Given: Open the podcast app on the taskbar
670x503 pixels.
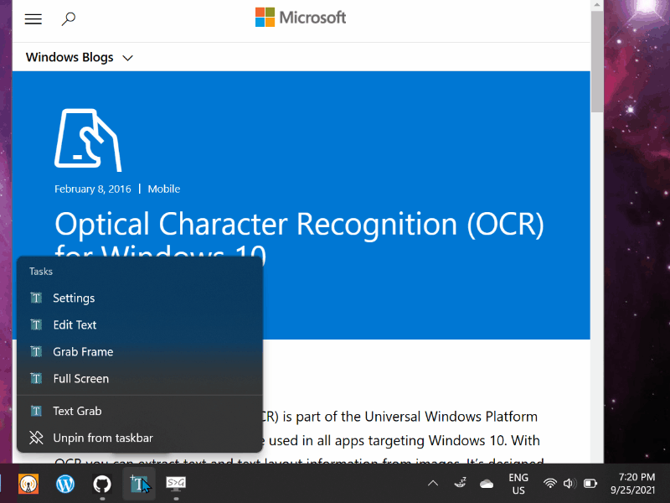Looking at the screenshot, I should click(28, 483).
